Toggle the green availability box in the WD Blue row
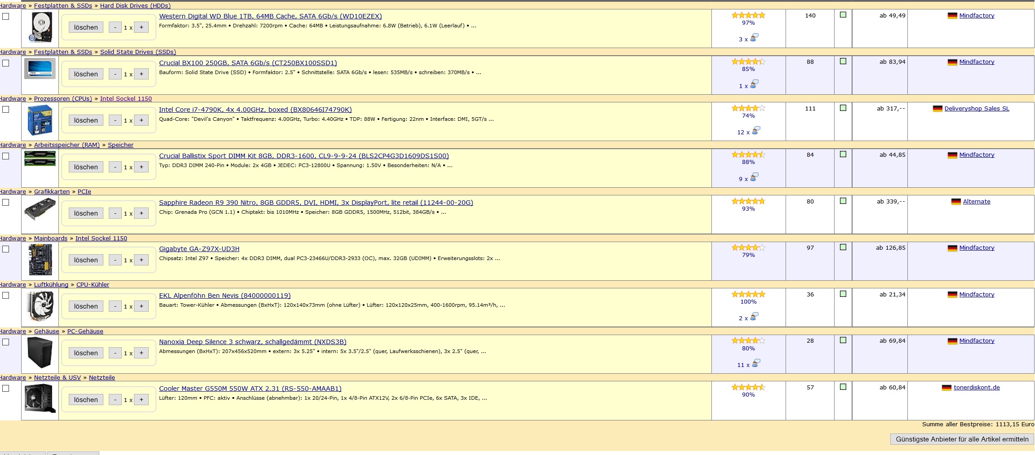Screen dimensions: 1035x455 coord(843,15)
